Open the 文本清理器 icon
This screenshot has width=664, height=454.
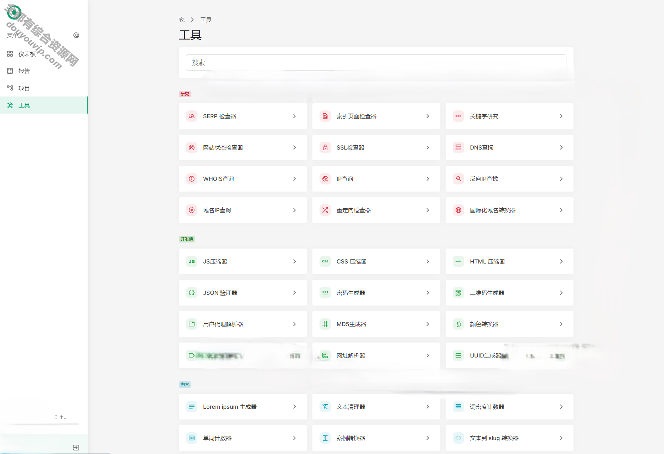click(x=325, y=407)
